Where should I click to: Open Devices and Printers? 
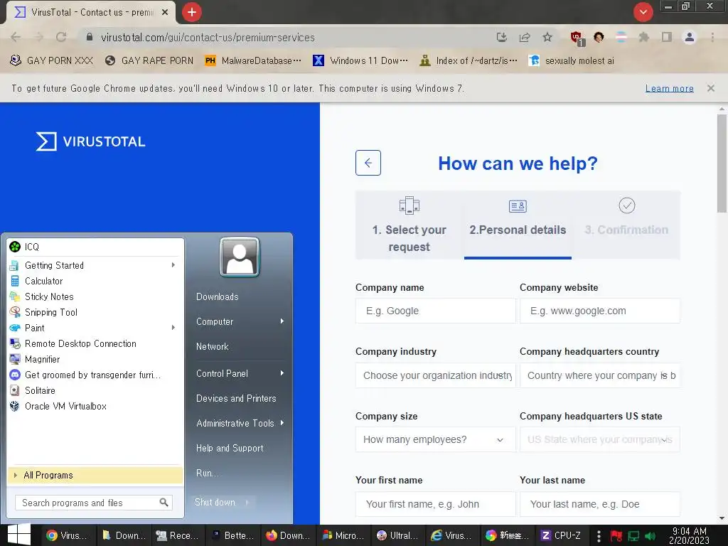click(x=236, y=398)
